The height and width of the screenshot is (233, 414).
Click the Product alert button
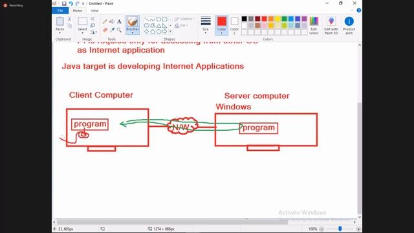tap(349, 25)
